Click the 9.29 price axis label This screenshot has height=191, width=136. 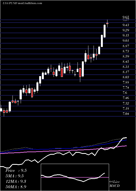(x=126, y=30)
